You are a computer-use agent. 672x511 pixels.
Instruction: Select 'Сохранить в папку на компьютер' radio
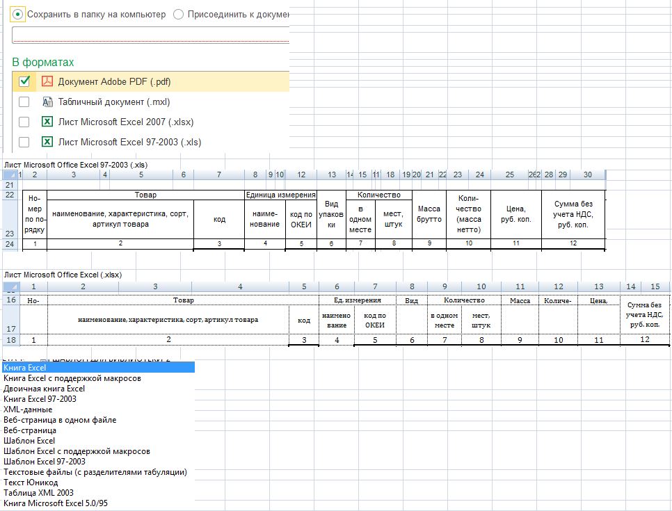[17, 15]
